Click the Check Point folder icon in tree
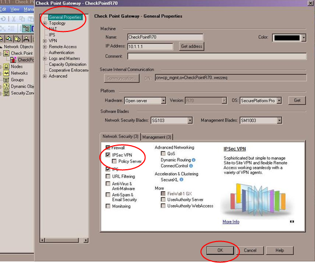 [6, 53]
